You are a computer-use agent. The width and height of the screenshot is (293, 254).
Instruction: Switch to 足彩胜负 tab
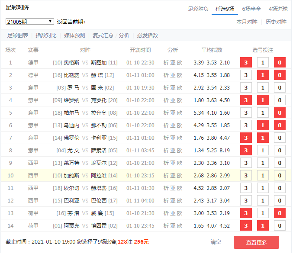point(198,9)
